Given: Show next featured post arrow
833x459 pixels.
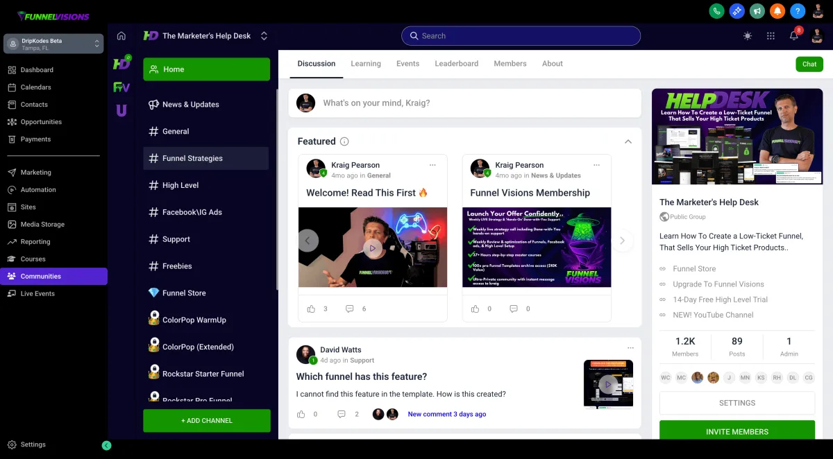Looking at the screenshot, I should pos(622,241).
